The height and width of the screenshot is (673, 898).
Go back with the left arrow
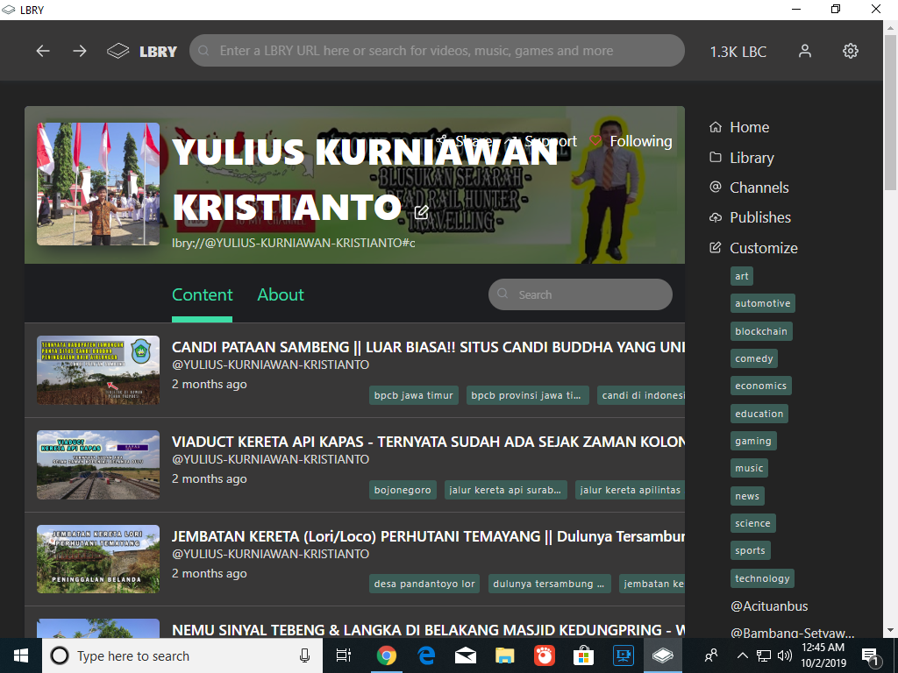coord(43,51)
